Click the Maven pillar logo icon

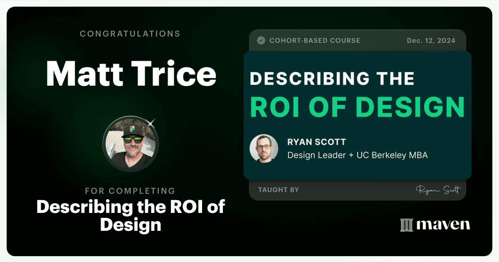[x=406, y=225]
